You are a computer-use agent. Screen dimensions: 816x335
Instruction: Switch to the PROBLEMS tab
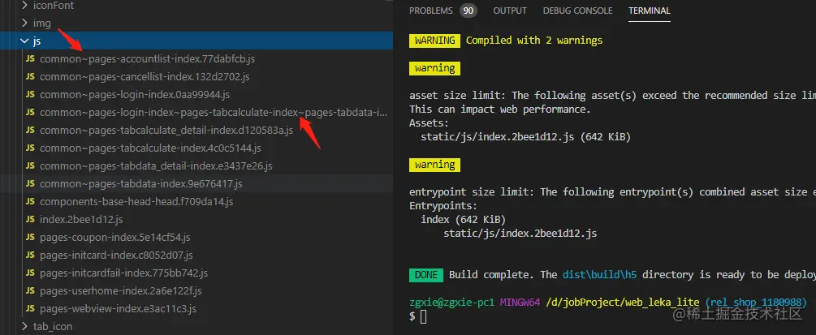[431, 11]
